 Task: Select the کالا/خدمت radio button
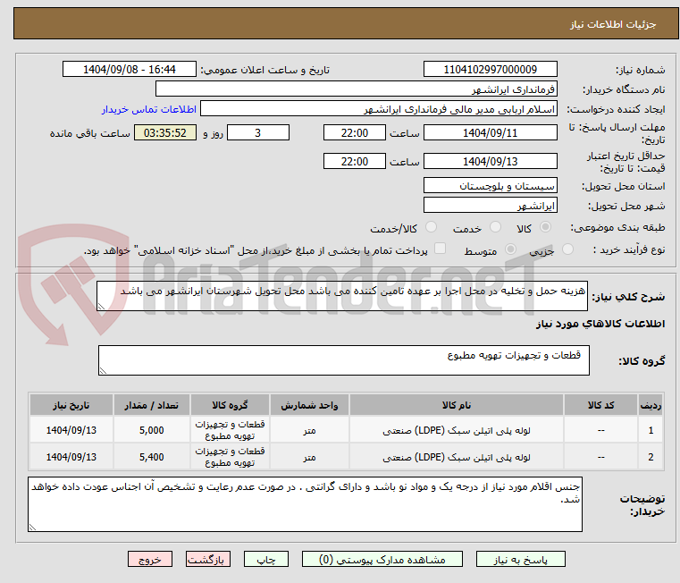click(x=431, y=227)
